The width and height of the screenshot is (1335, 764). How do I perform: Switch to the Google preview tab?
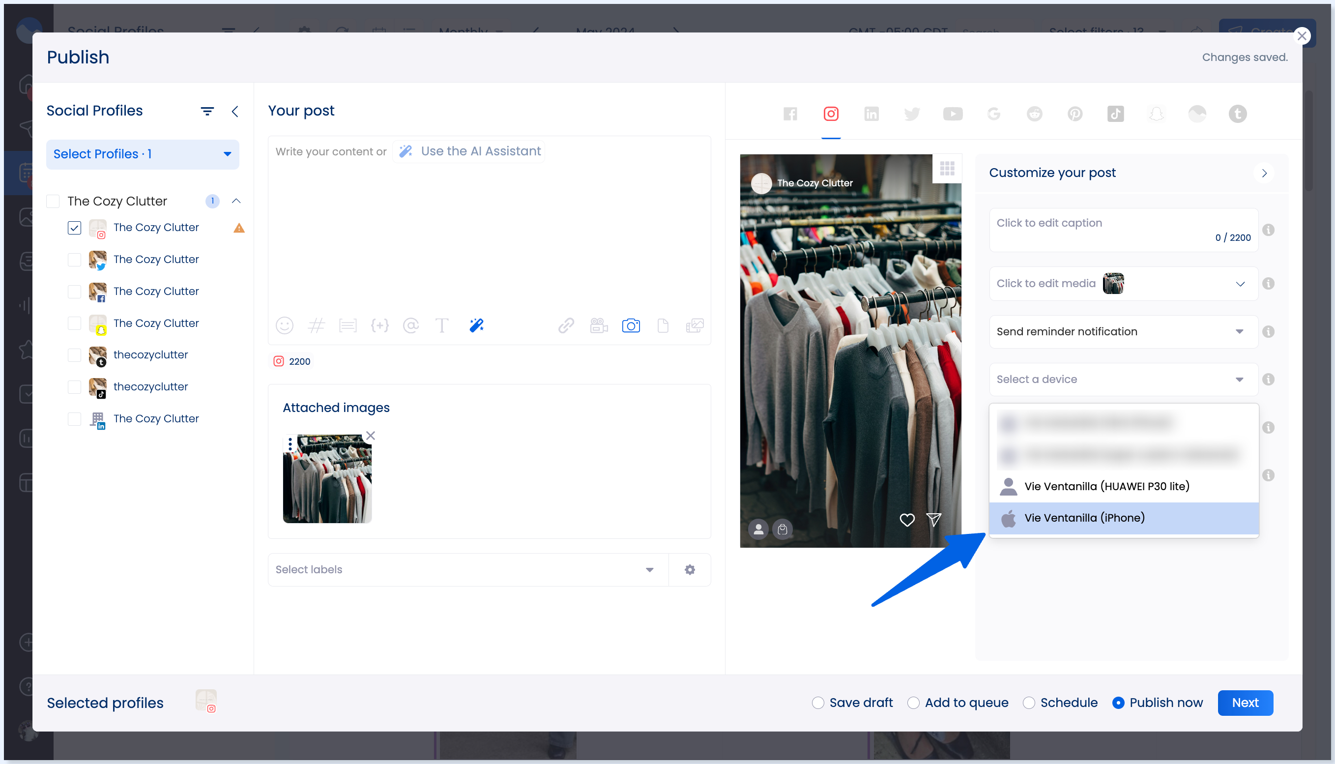993,114
